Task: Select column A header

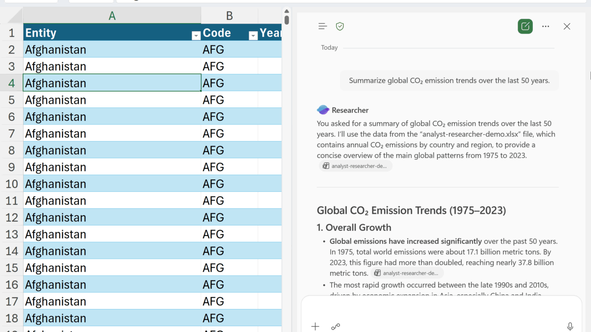Action: tap(112, 16)
